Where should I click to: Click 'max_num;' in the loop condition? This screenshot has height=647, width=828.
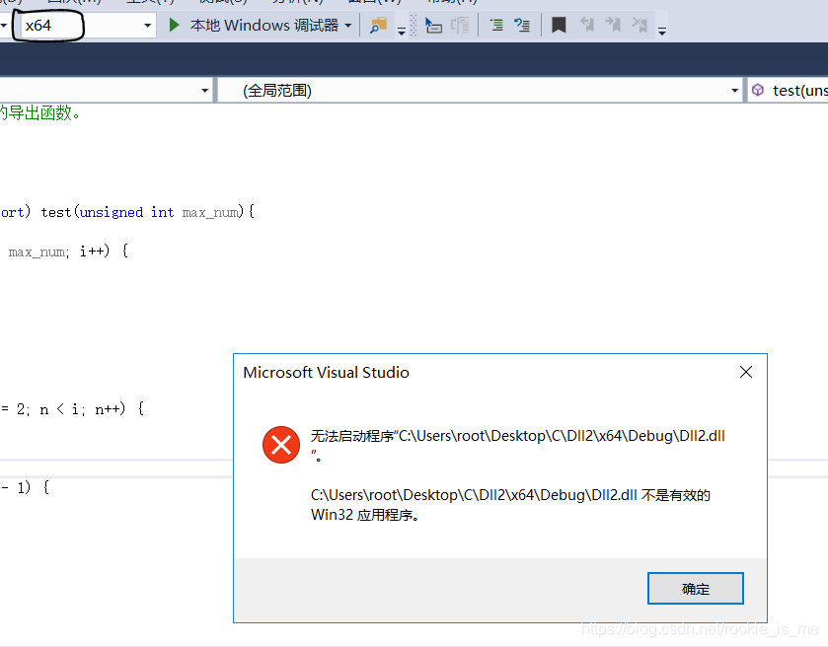click(x=38, y=252)
